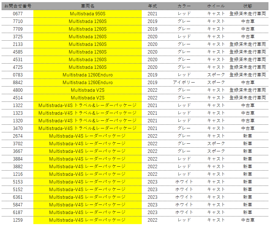The image size is (270, 225).
Task: Select inquiry number 1216
Action: click(18, 174)
